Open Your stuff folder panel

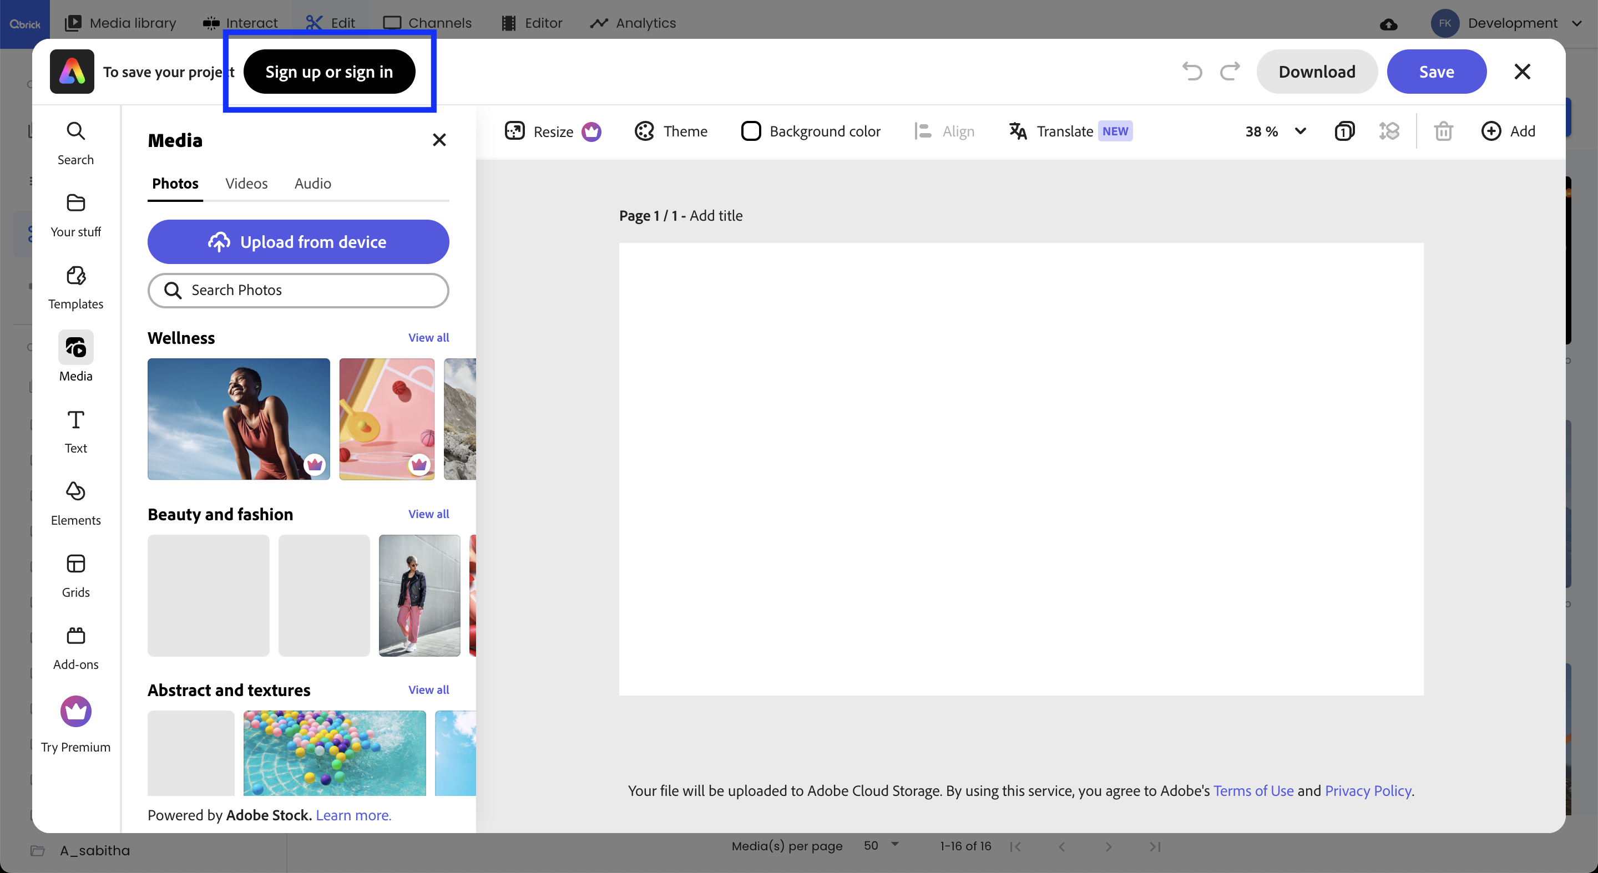75,216
